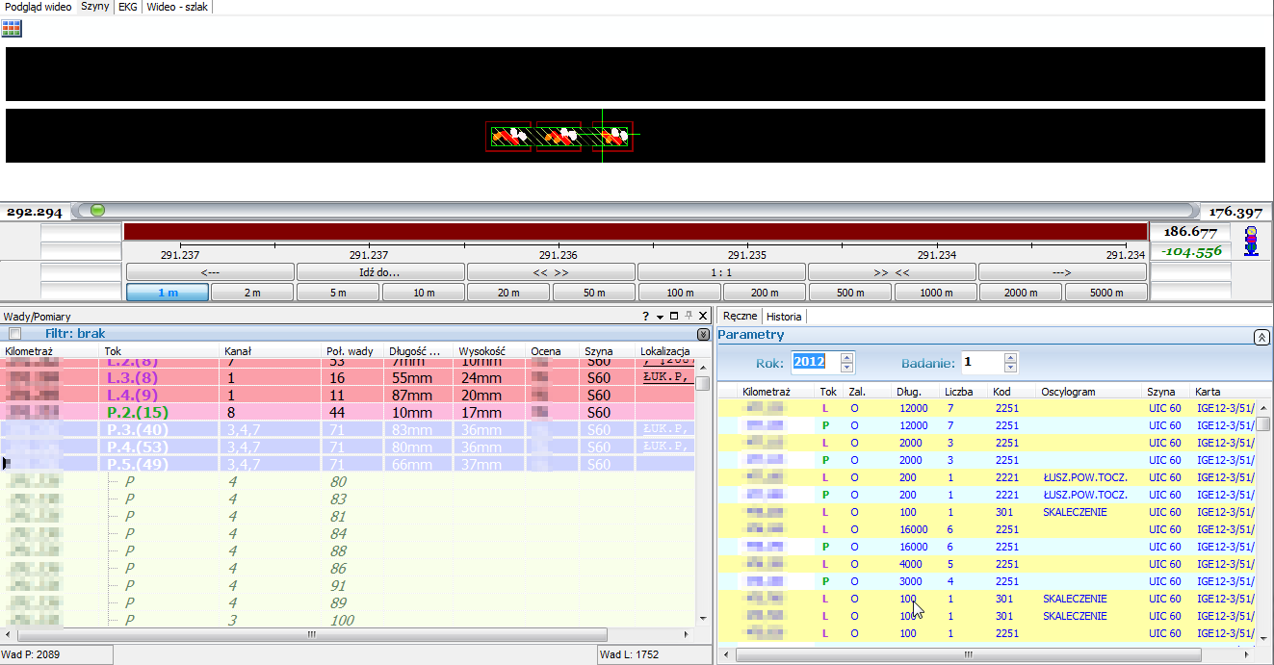Screen dimensions: 1274x665
Task: Select the 1 m zoom scale button
Action: [x=167, y=293]
